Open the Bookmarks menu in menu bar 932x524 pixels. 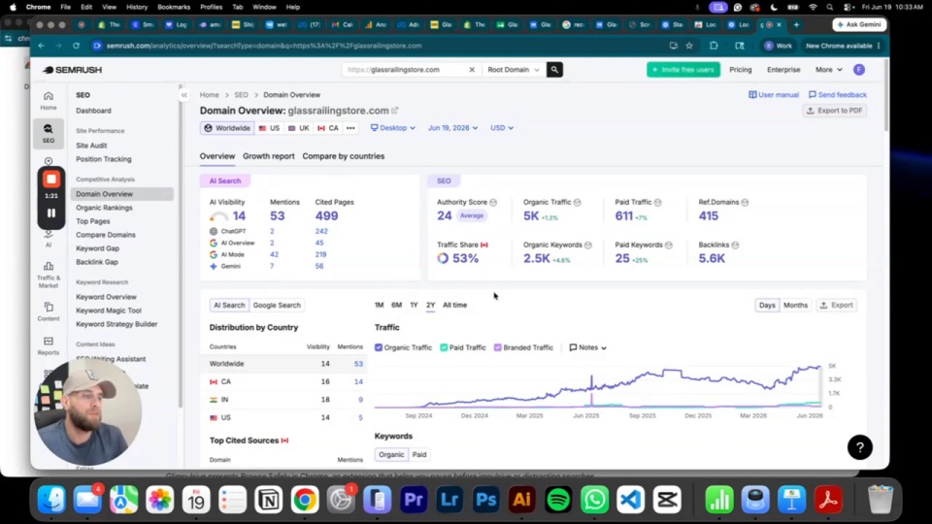point(174,7)
